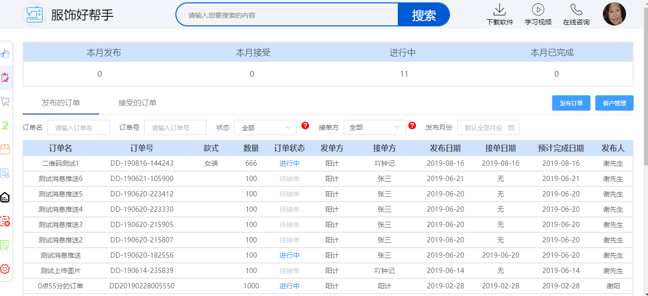Open the shopping cart sidebar icon

tap(5, 102)
